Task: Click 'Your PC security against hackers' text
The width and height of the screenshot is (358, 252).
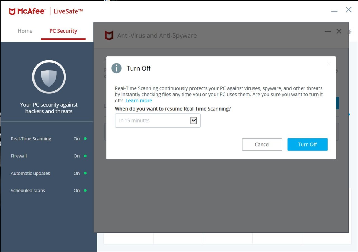Action: [49, 108]
